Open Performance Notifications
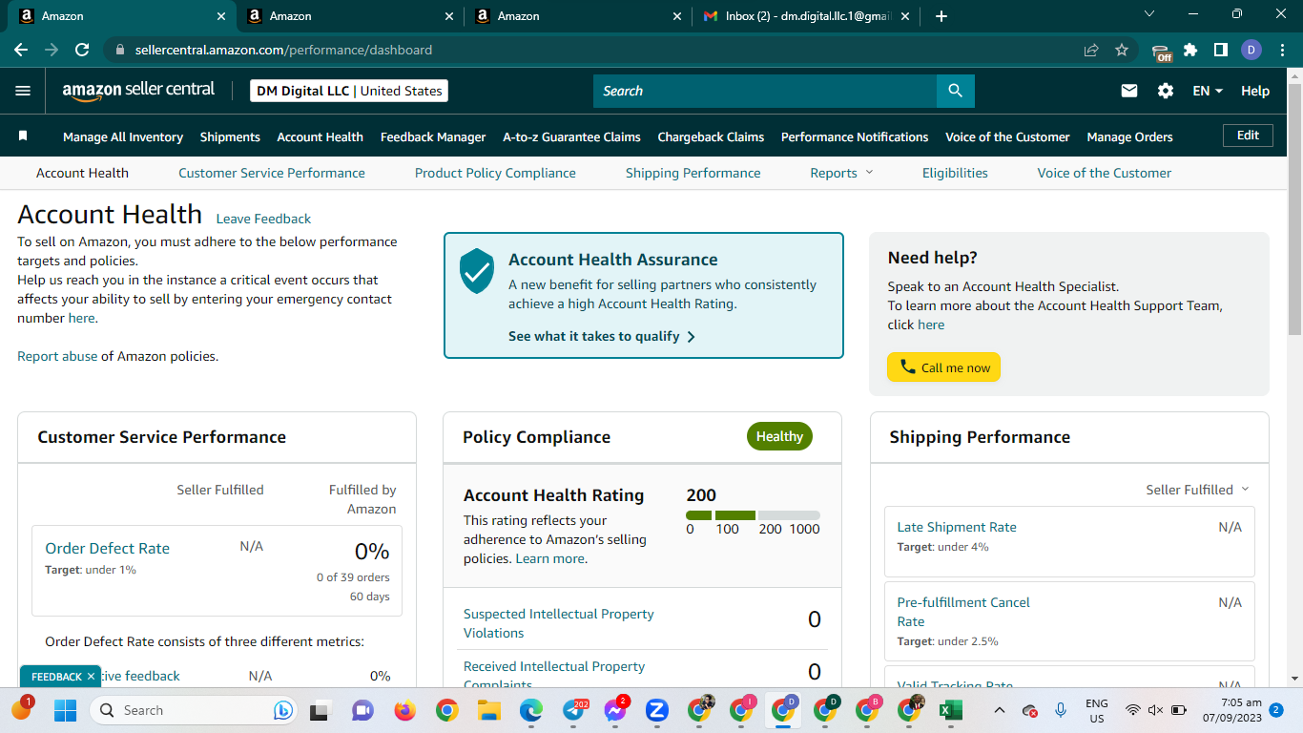Screen dimensions: 1303x733 (x=855, y=136)
